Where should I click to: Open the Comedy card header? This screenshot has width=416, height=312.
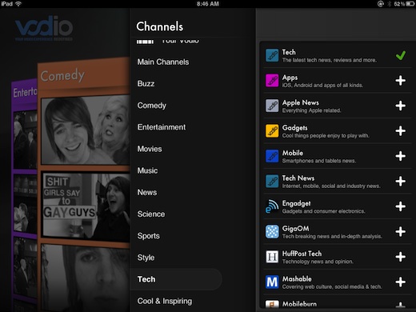tap(84, 74)
